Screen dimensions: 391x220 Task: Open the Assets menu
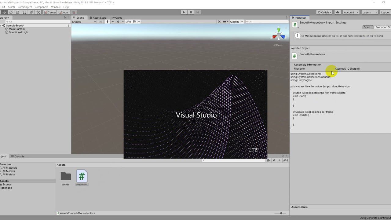coord(11,7)
